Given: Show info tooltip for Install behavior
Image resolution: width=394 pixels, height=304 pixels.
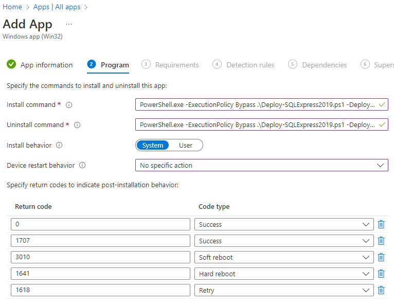Looking at the screenshot, I should tap(59, 146).
